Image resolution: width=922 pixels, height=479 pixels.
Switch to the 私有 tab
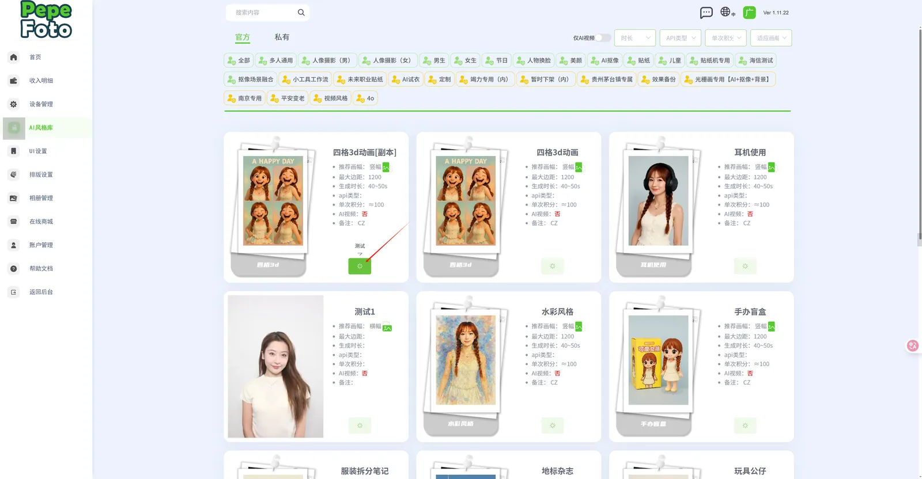coord(282,37)
